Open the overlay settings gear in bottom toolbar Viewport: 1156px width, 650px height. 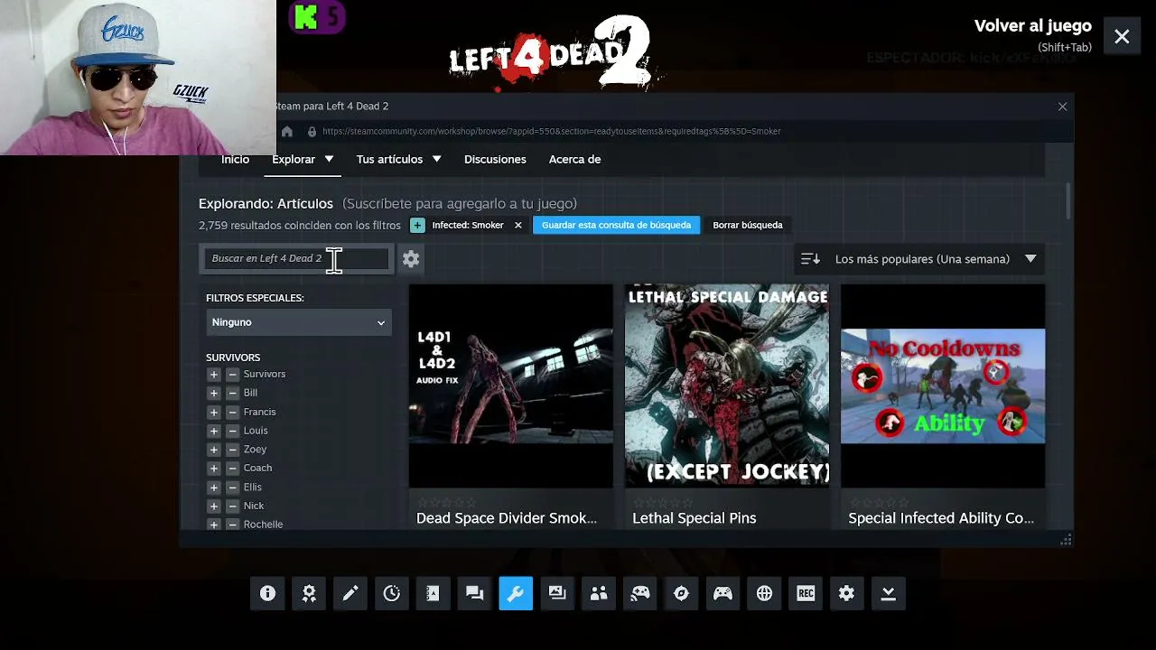pyautogui.click(x=846, y=593)
